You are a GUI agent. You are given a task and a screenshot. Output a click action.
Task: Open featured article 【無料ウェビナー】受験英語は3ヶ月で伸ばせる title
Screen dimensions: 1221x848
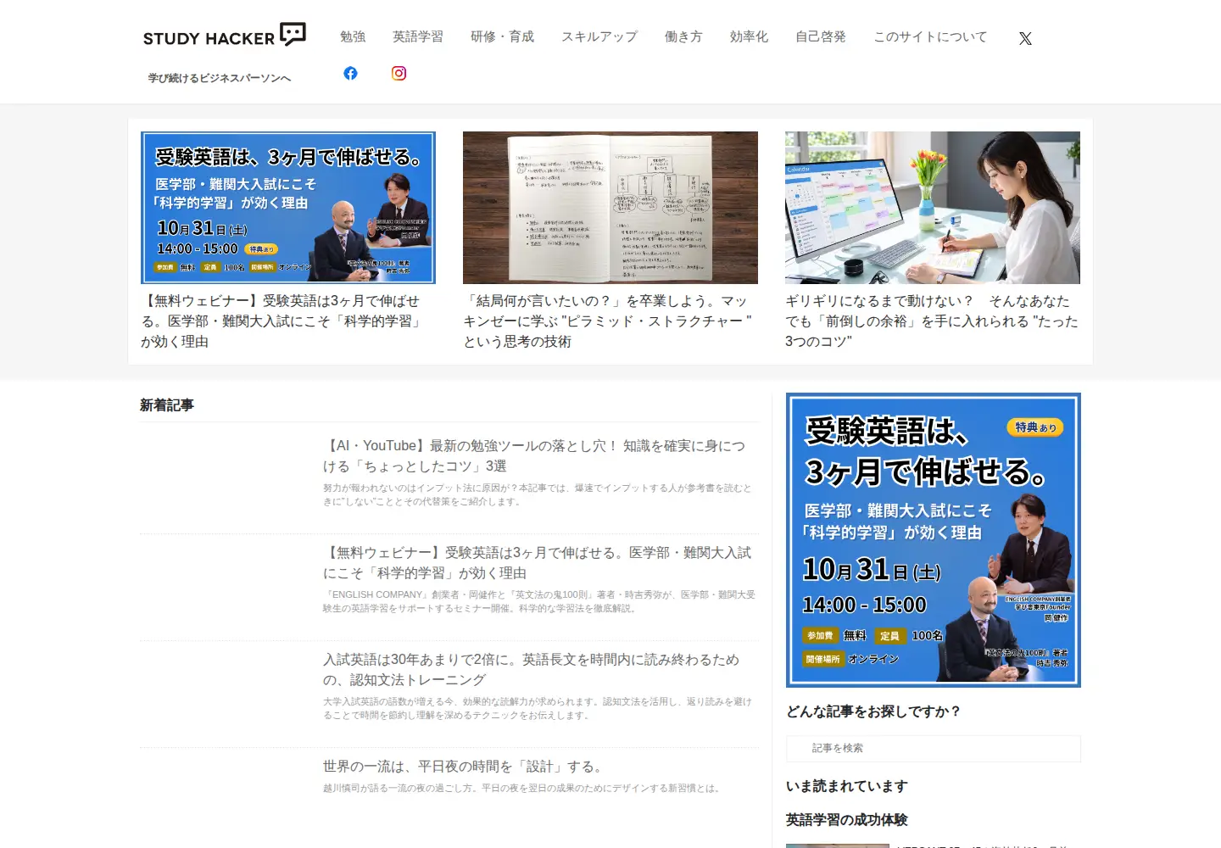283,321
